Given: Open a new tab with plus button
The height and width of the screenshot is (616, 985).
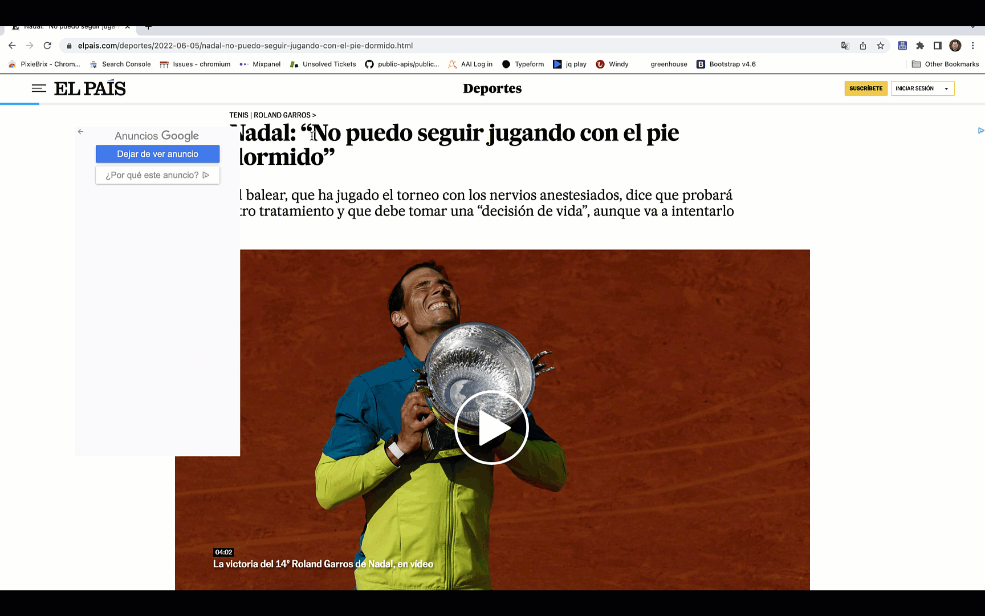Looking at the screenshot, I should pos(148,27).
